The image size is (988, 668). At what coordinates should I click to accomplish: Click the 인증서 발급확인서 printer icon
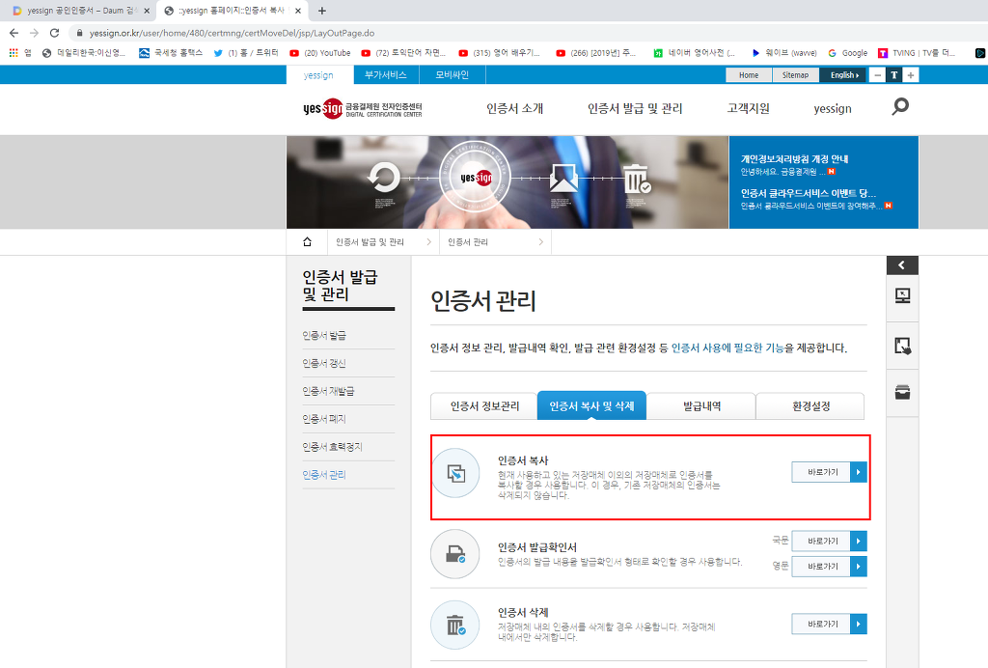(x=454, y=554)
